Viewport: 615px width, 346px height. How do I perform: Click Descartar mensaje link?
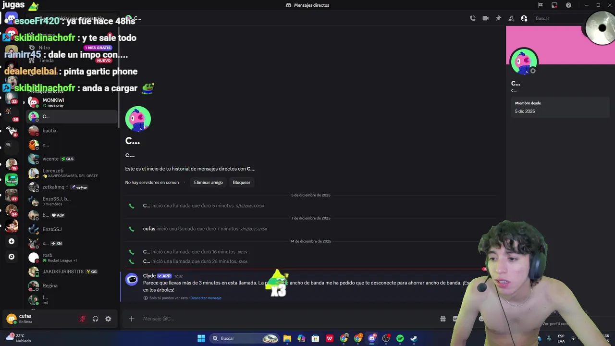point(206,298)
